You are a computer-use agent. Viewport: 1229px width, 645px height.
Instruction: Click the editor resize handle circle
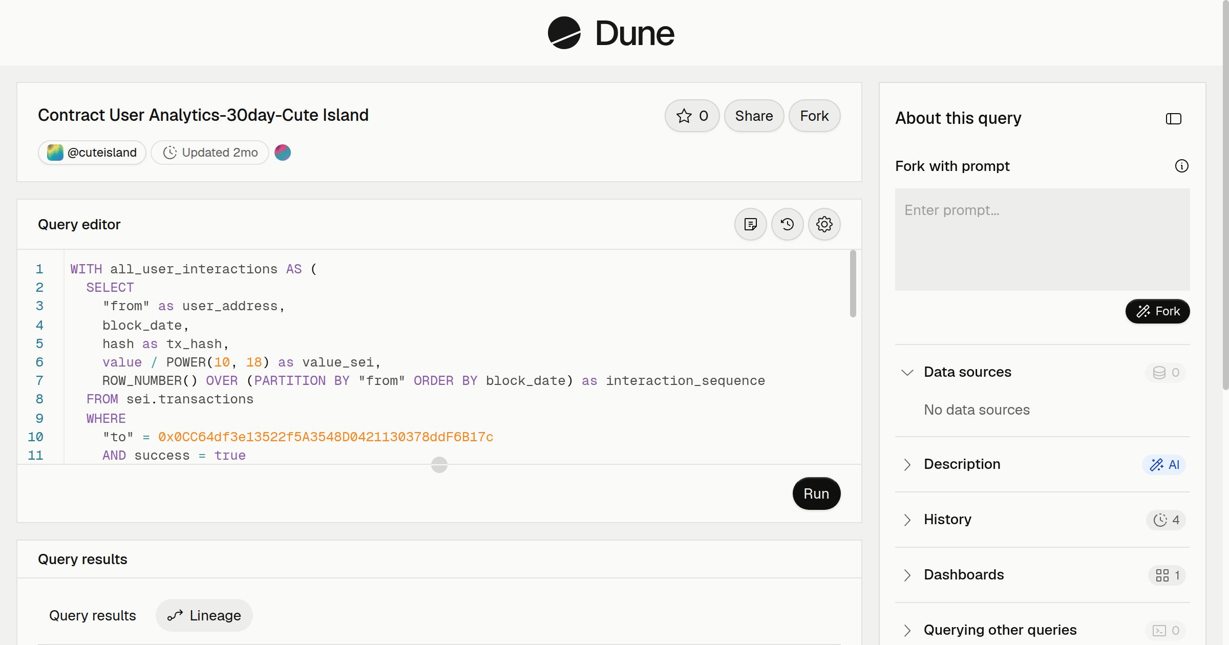439,465
